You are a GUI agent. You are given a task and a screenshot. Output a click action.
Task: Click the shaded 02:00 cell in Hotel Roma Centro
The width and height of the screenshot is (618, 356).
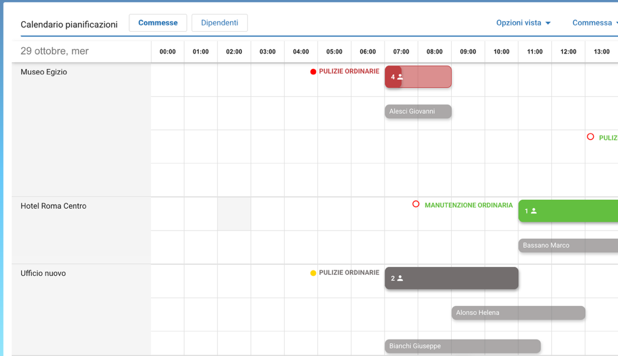click(234, 214)
